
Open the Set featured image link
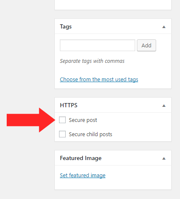click(82, 176)
